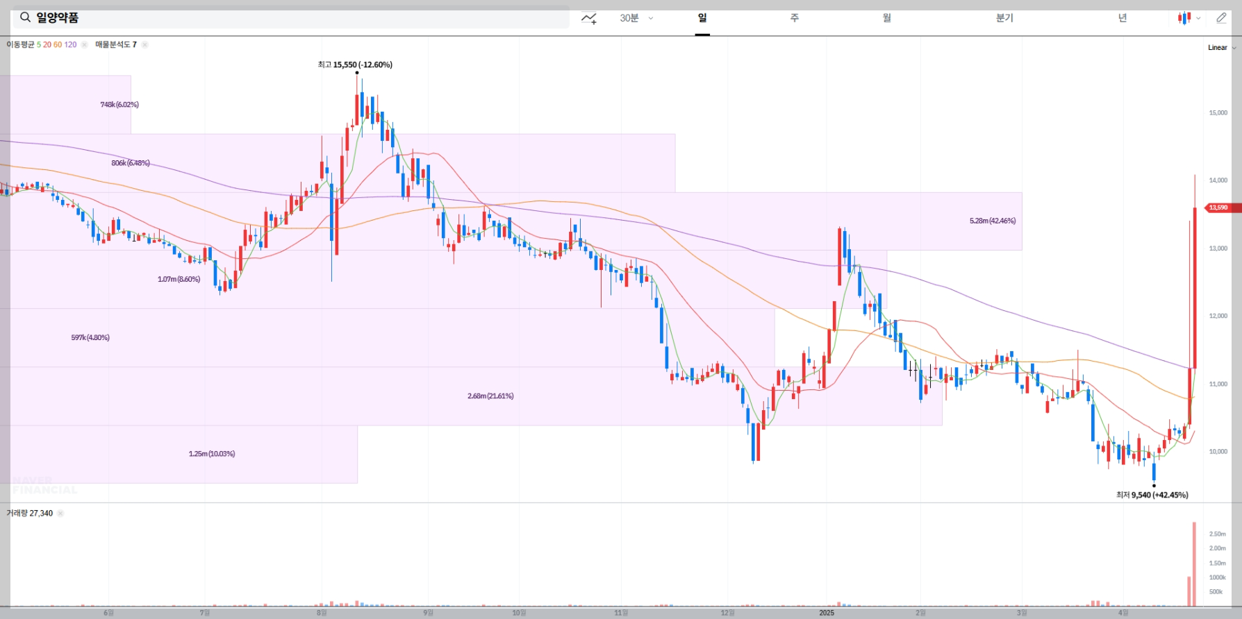The width and height of the screenshot is (1242, 619).
Task: Click the search magnifier icon
Action: (25, 17)
